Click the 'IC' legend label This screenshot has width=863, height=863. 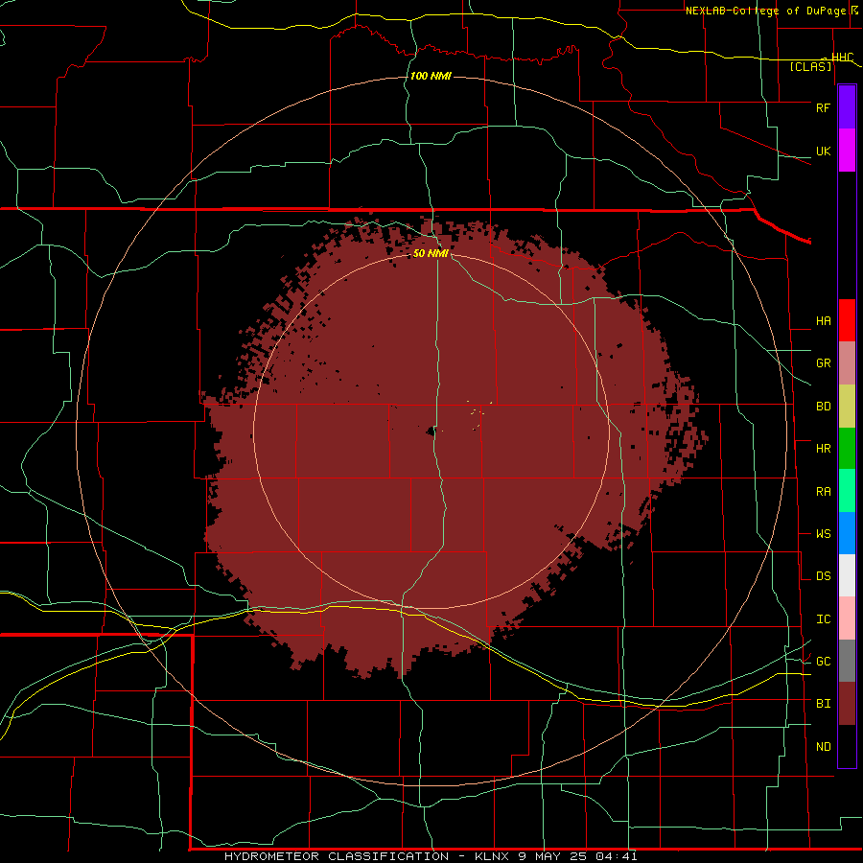pyautogui.click(x=823, y=619)
